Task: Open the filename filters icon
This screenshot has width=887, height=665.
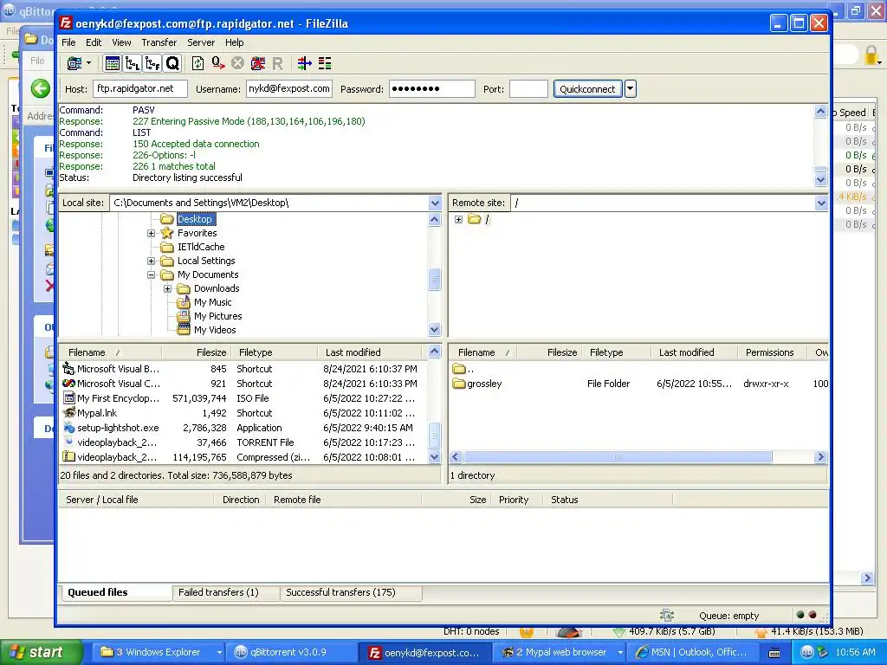Action: coord(304,63)
